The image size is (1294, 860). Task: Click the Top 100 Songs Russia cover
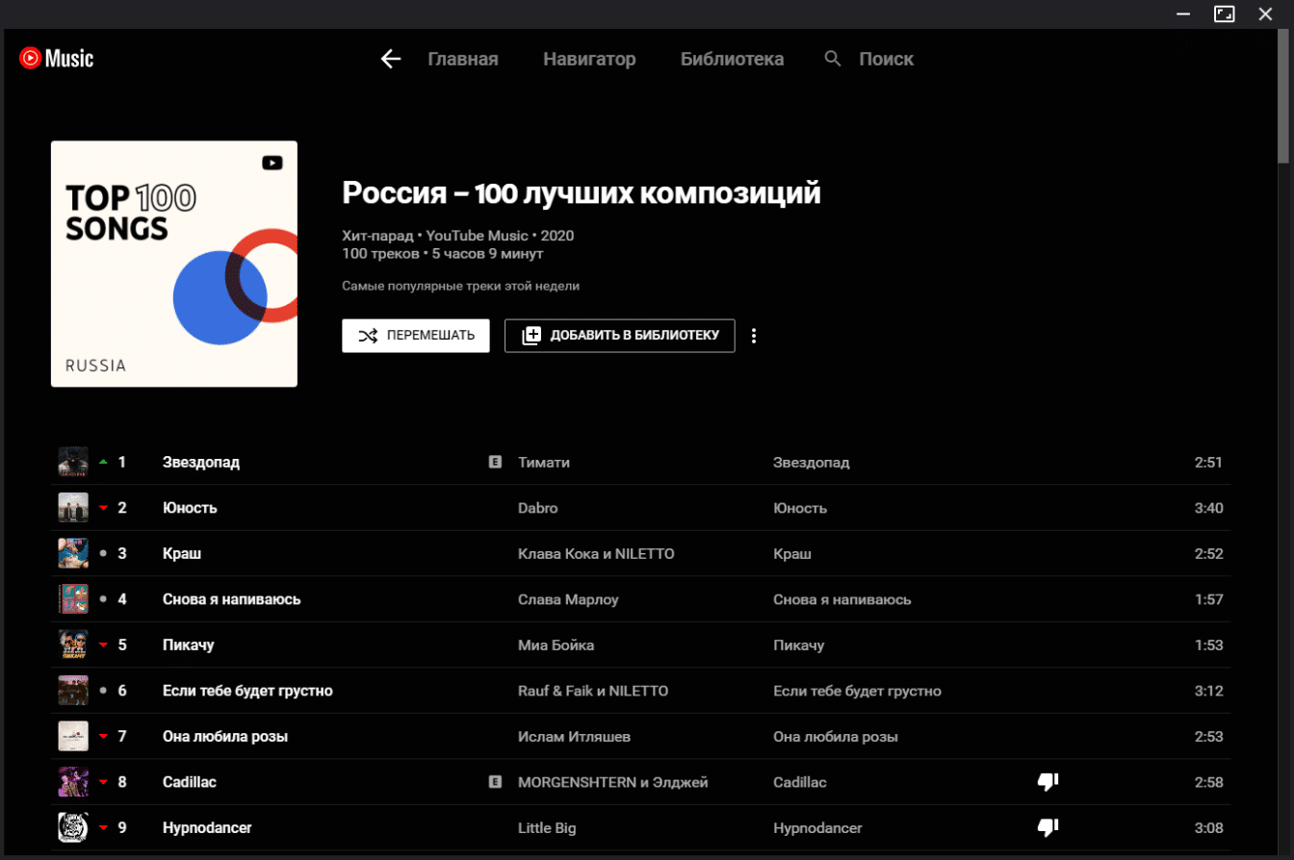[174, 265]
